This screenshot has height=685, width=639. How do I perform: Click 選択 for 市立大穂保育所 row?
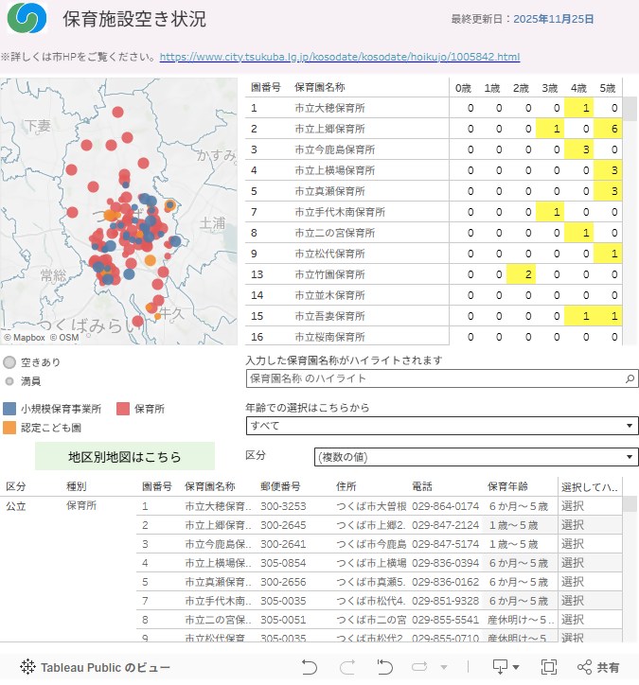(x=573, y=506)
